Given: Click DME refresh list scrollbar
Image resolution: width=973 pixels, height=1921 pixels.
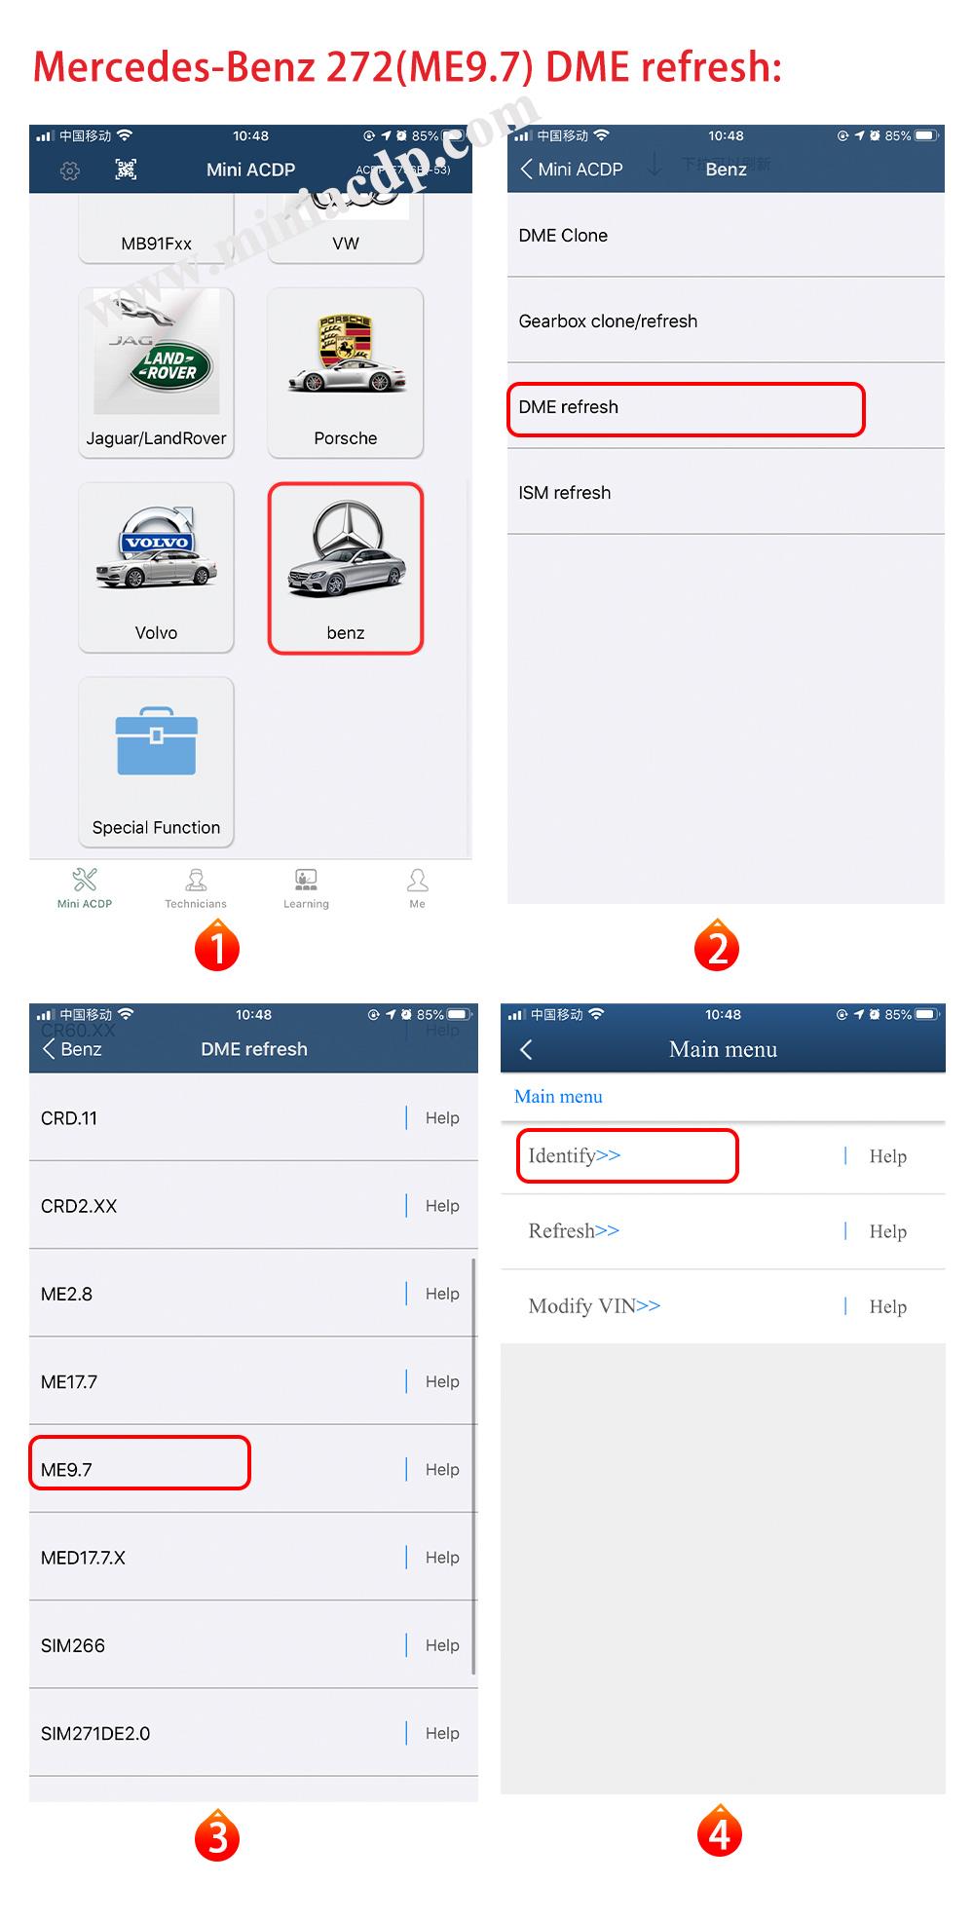Looking at the screenshot, I should coord(474,1466).
